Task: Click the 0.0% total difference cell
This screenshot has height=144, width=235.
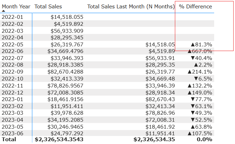Action: 205,139
